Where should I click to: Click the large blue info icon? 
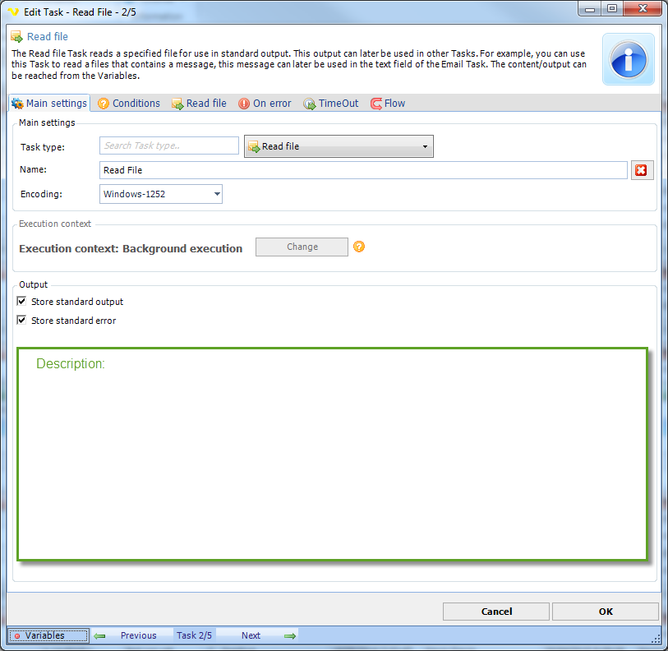(x=629, y=59)
